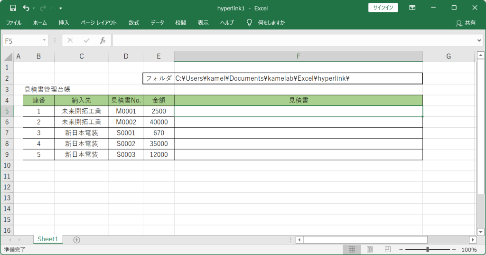Click the 納入先 header cell
486x255 pixels.
(82, 100)
